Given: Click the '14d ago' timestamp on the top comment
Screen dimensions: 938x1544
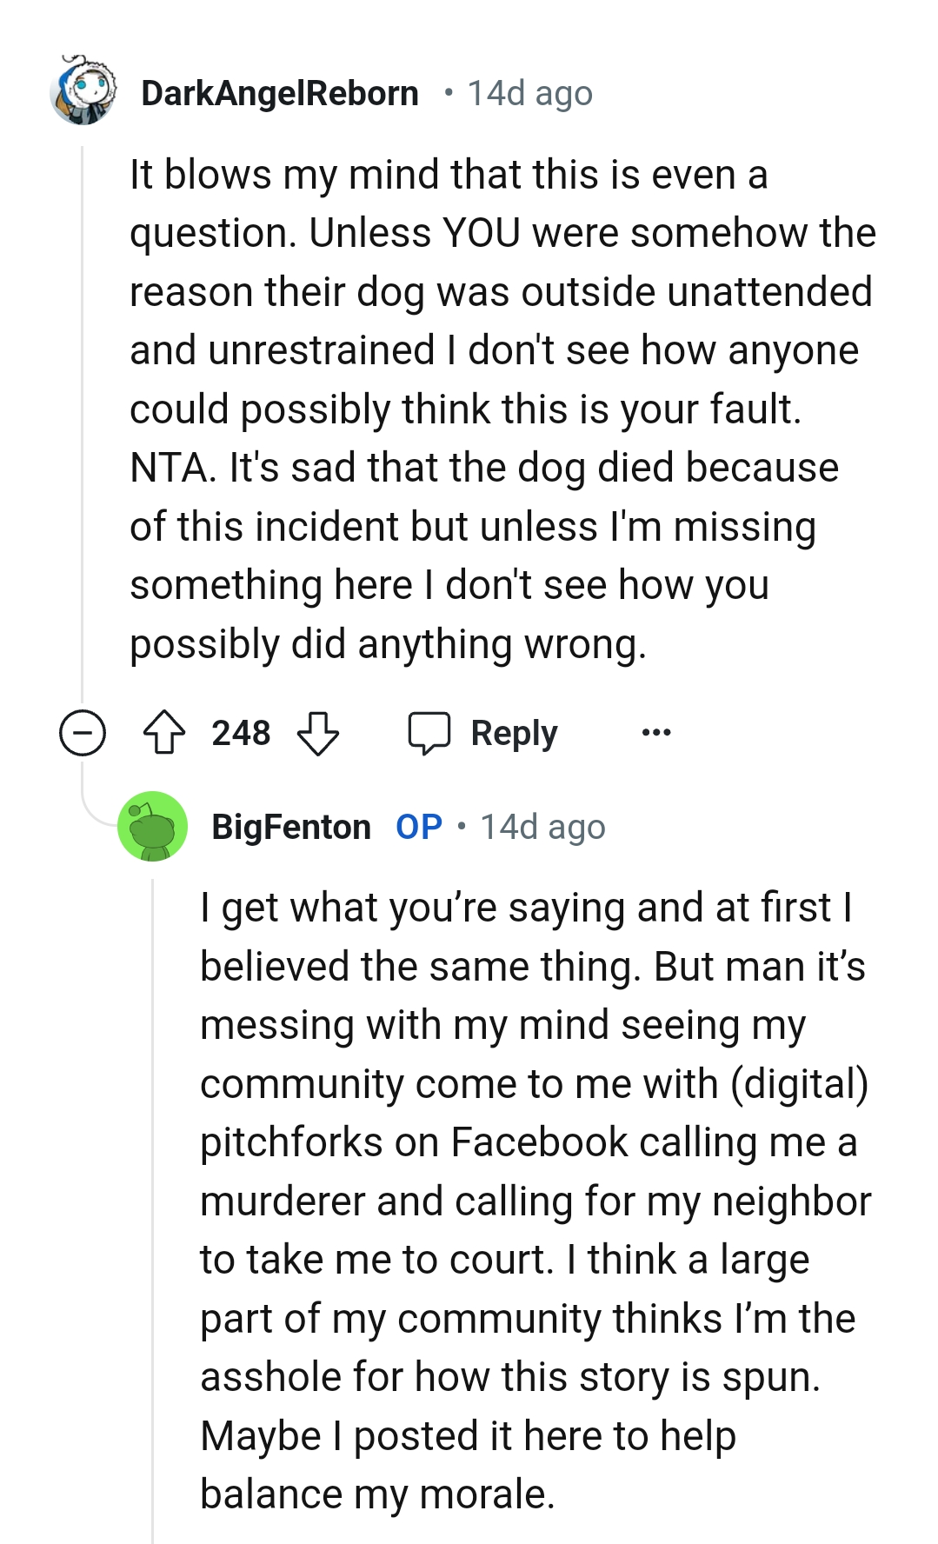Looking at the screenshot, I should tap(527, 93).
